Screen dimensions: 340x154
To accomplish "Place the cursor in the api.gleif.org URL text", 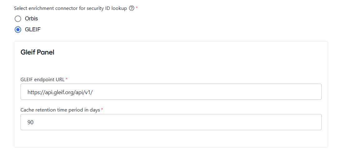I will click(x=60, y=92).
